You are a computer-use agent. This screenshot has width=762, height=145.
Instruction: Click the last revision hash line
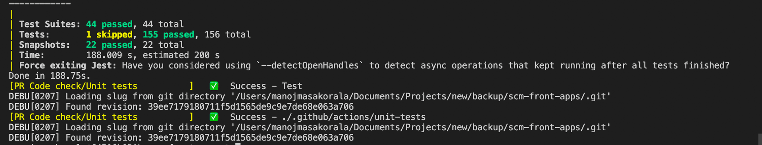click(x=181, y=137)
